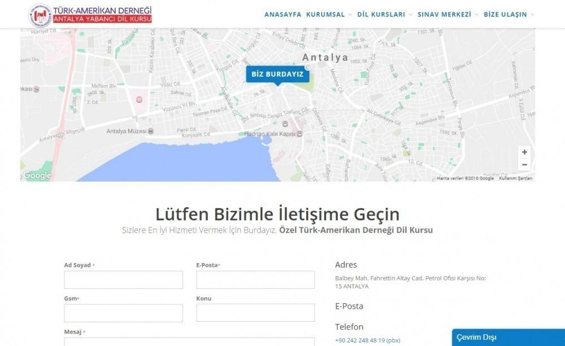Call the +90 242 248 48 19 phone link
This screenshot has width=565, height=346.
(368, 340)
